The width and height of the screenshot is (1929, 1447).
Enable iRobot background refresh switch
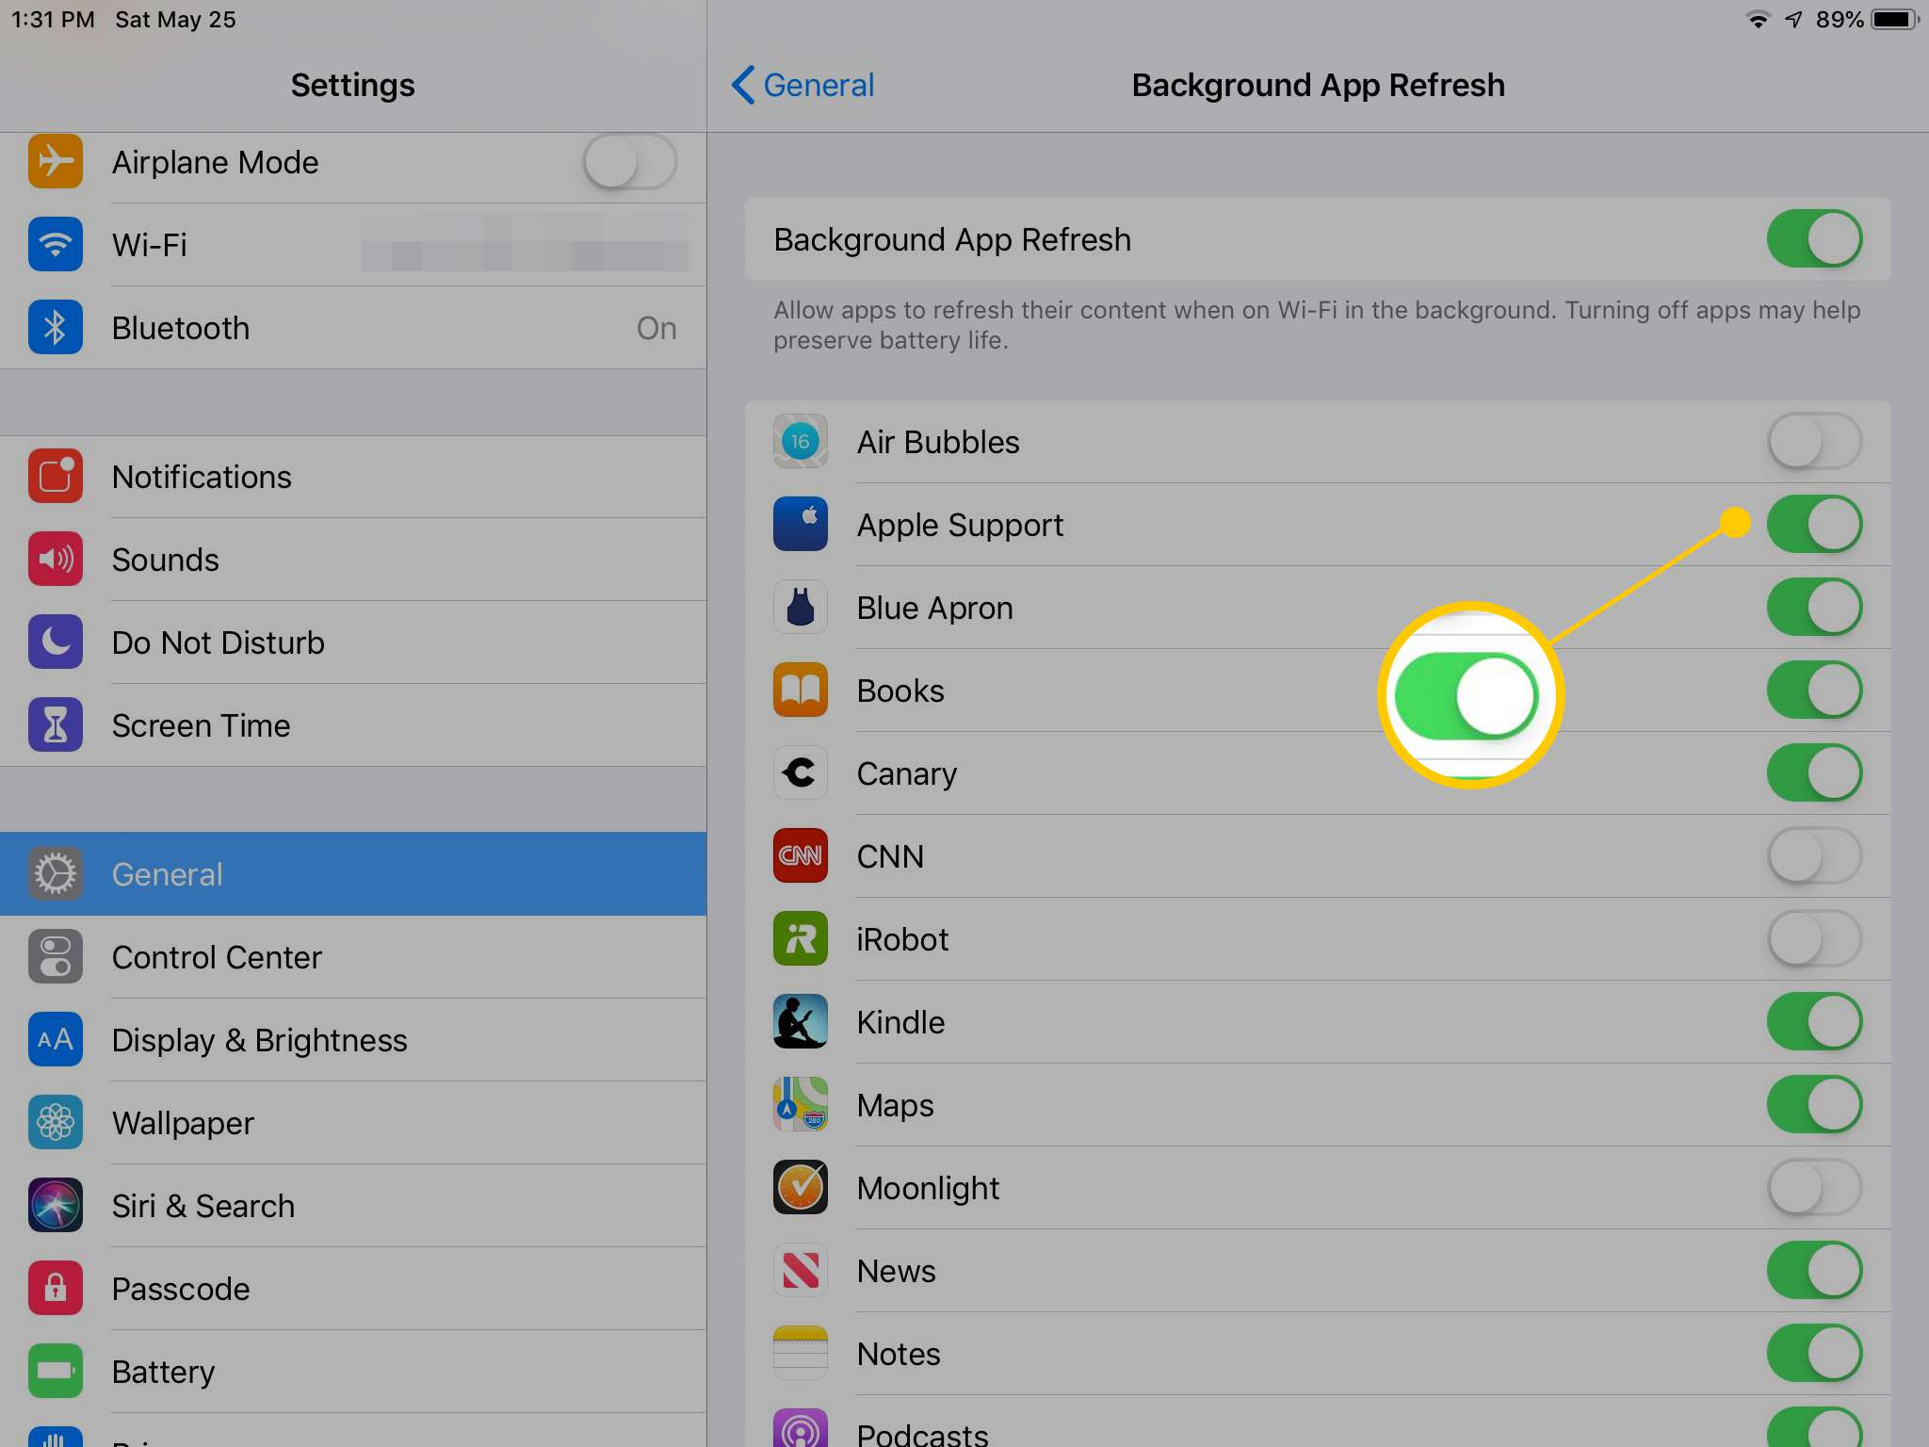1814,938
